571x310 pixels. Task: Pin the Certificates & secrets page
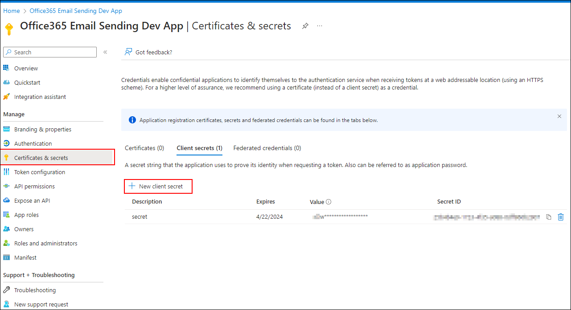coord(305,26)
